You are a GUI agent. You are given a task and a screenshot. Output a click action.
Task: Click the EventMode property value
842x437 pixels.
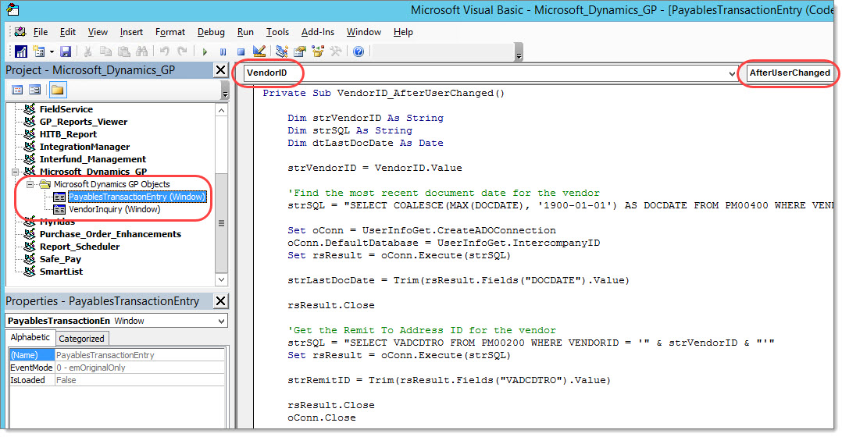coord(140,368)
